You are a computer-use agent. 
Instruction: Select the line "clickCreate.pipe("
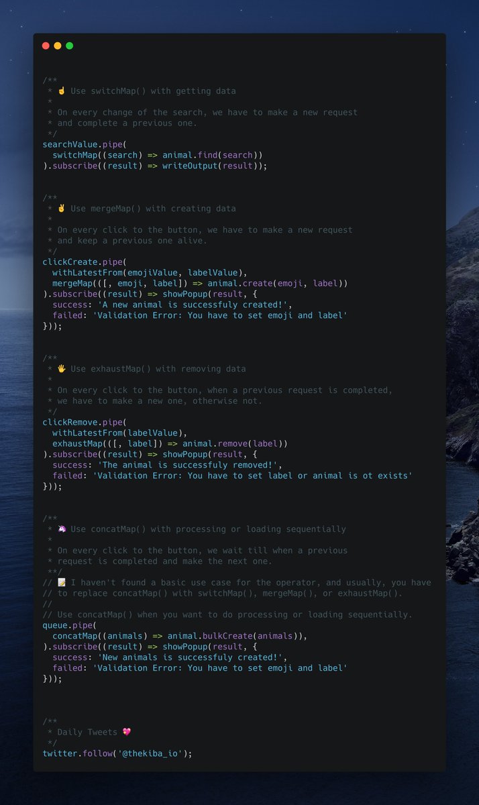(x=85, y=262)
